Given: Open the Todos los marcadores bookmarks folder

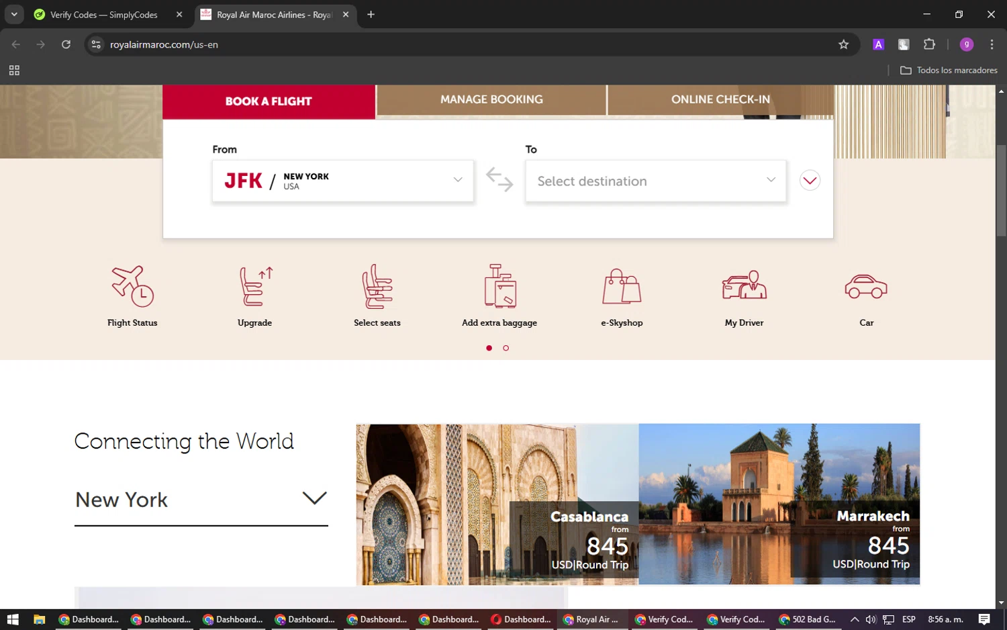Looking at the screenshot, I should coord(949,70).
